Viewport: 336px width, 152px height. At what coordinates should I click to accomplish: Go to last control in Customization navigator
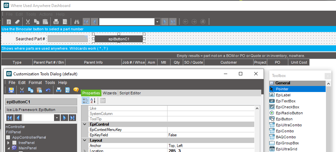72,118
